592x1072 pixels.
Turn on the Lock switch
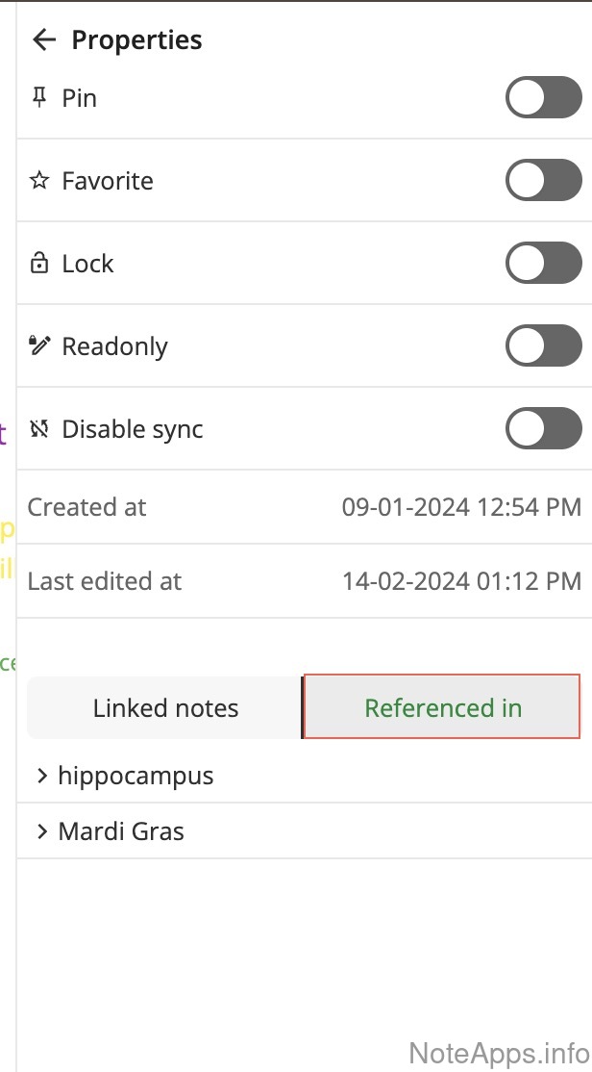pyautogui.click(x=543, y=264)
